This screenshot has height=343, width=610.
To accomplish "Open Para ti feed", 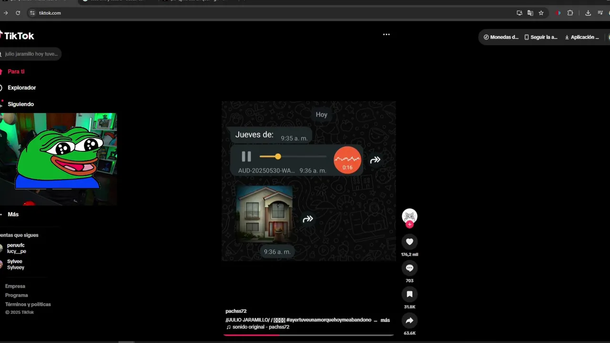I will coord(16,71).
